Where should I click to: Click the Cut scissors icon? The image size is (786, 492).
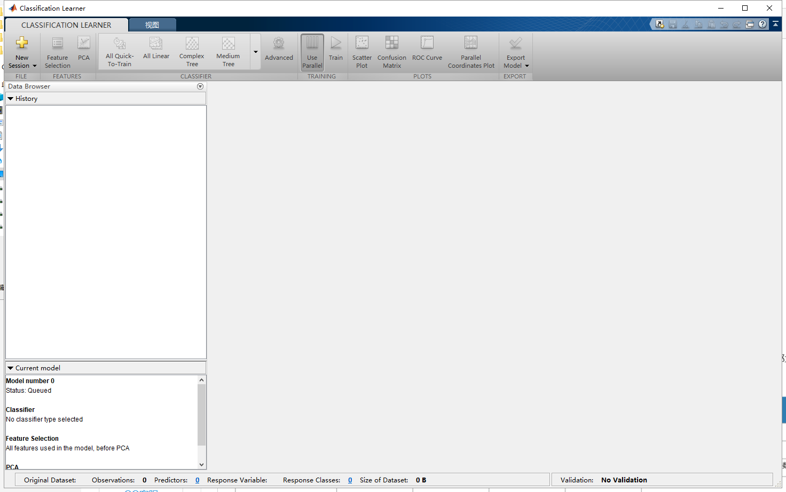(686, 25)
